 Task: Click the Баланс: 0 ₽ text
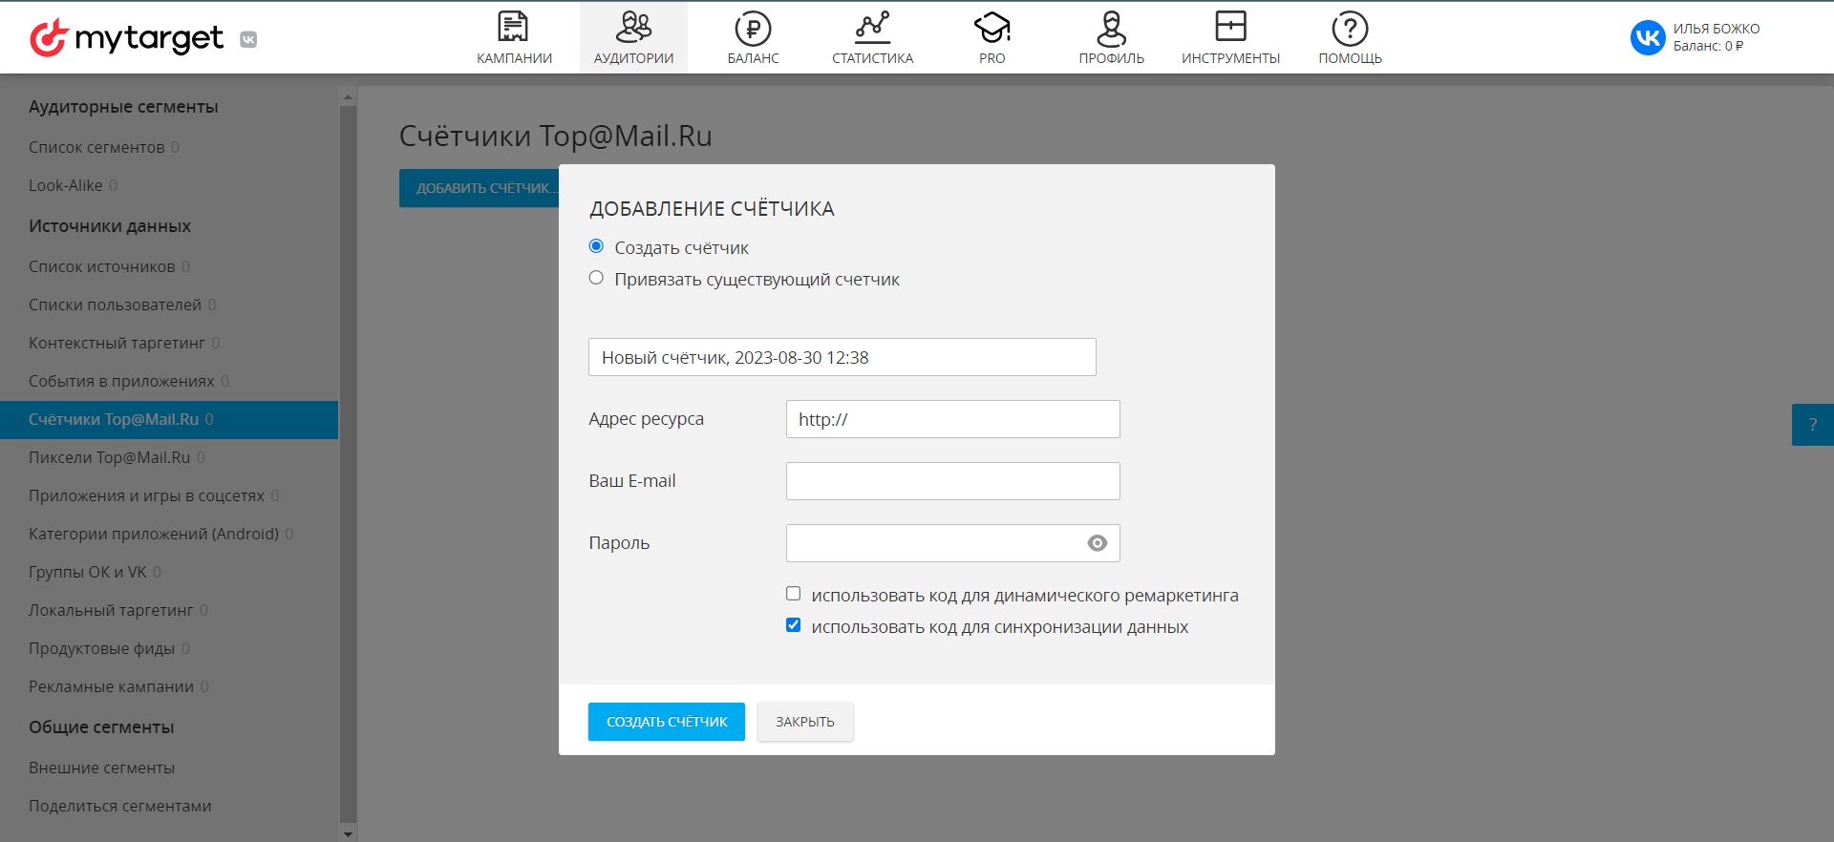point(1708,46)
